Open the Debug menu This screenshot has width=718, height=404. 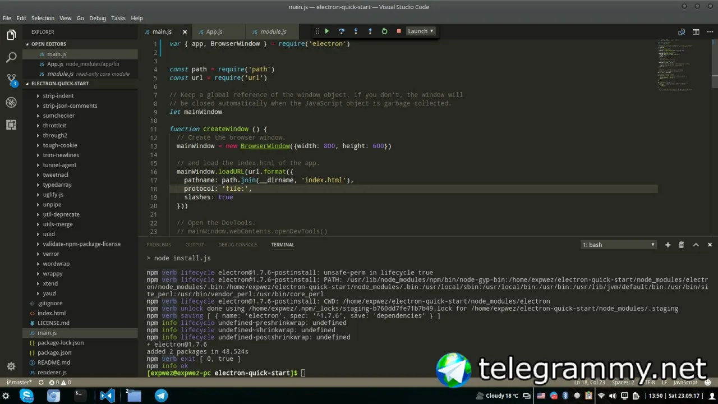pyautogui.click(x=98, y=18)
